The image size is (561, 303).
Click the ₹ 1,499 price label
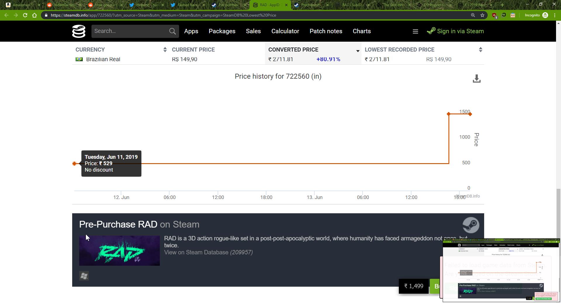(x=413, y=286)
